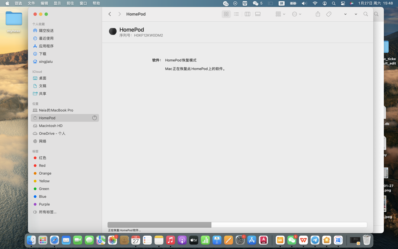The height and width of the screenshot is (249, 398).
Task: Open the 帮助 menu
Action: (96, 3)
